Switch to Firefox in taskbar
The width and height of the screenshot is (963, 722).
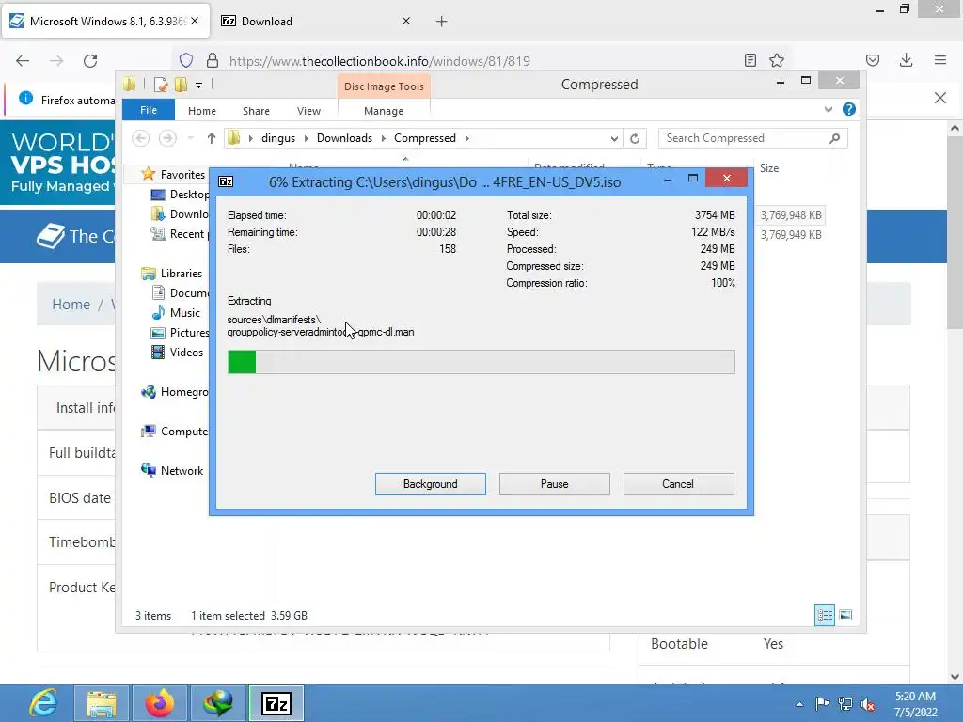click(160, 703)
